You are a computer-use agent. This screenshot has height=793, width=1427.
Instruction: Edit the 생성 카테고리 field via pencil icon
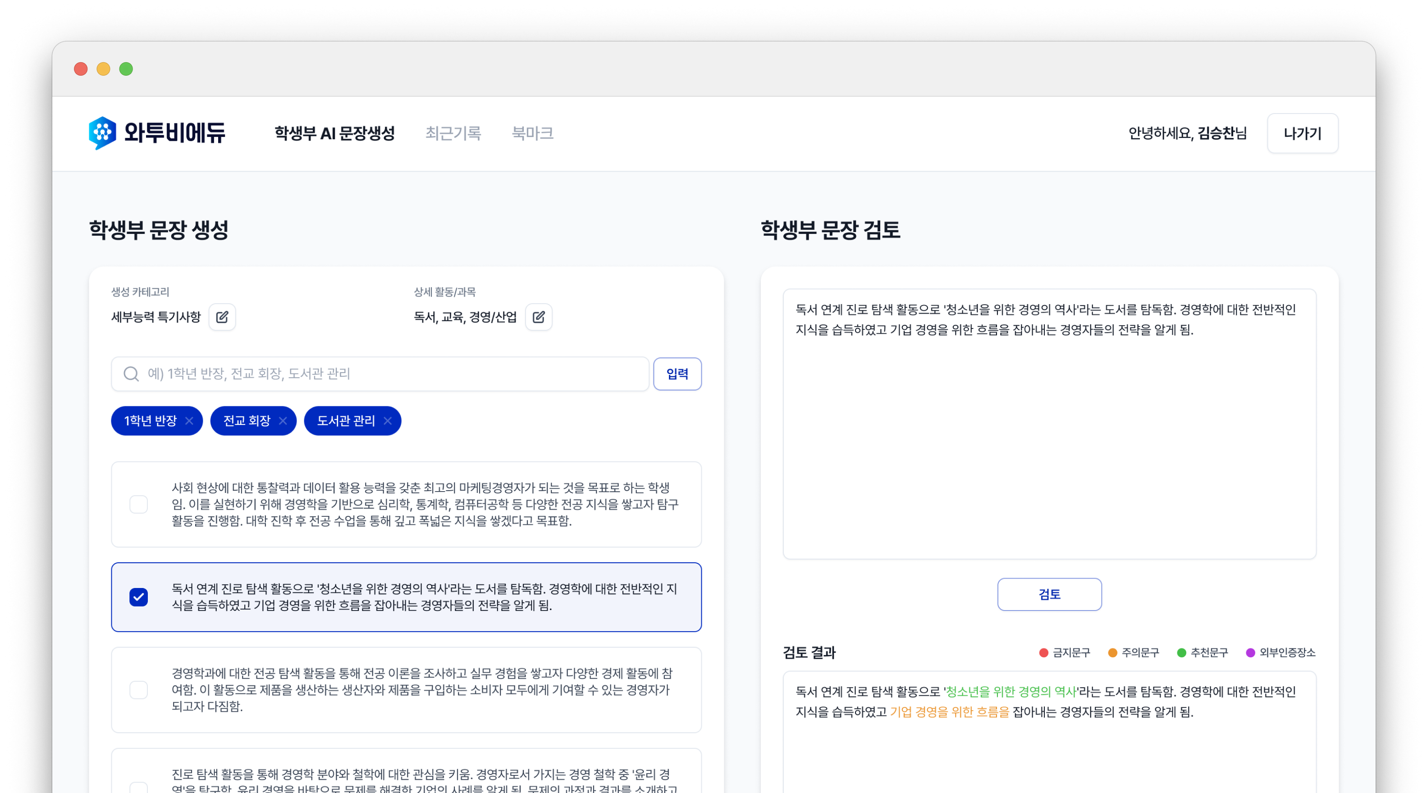coord(222,317)
